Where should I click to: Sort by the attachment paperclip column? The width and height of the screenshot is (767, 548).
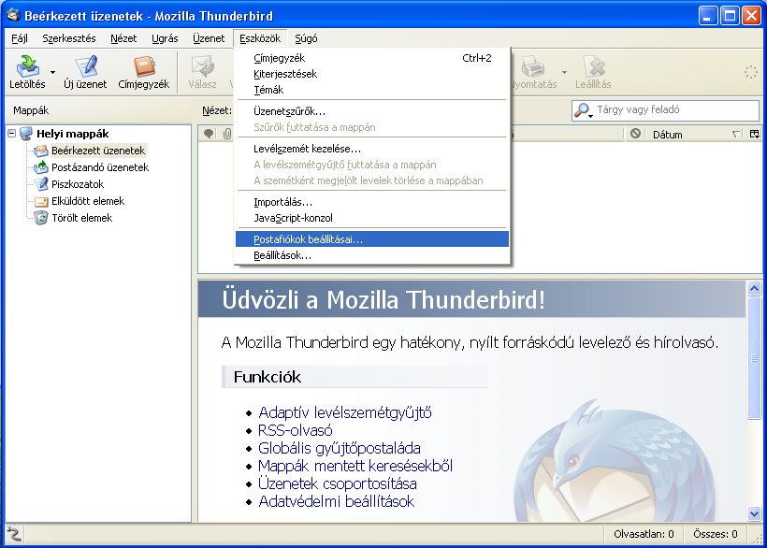227,134
